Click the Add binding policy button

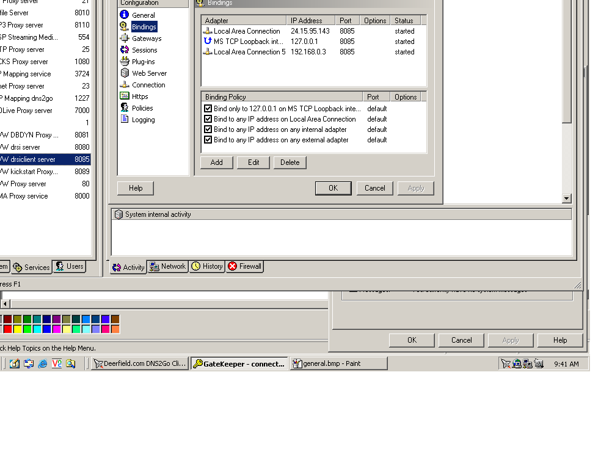[217, 162]
